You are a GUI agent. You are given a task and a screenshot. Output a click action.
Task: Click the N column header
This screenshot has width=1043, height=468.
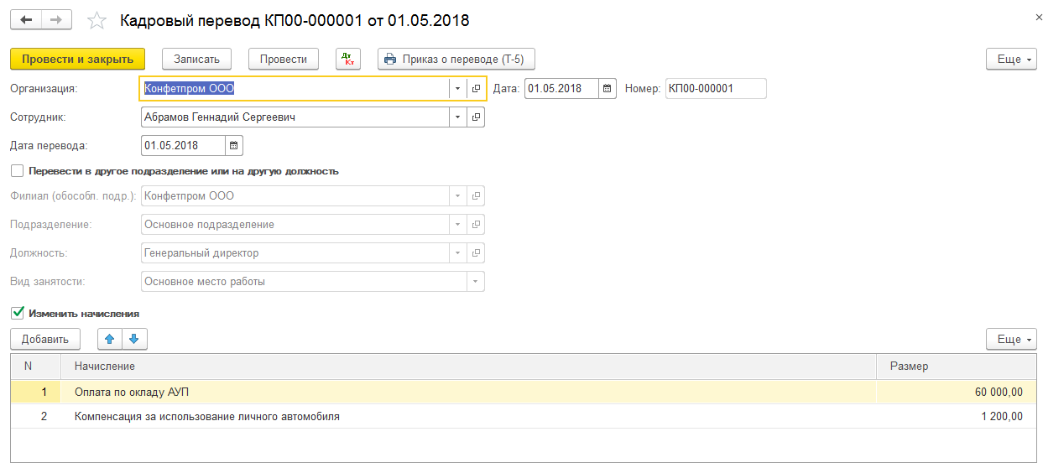pos(36,367)
